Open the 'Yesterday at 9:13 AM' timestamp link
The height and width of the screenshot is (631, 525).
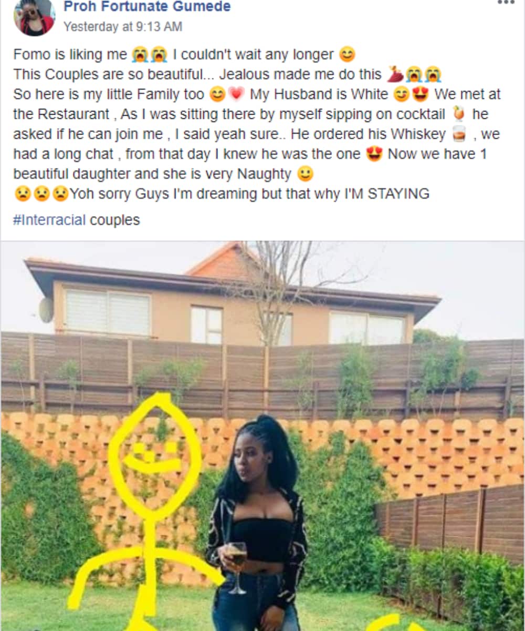(x=123, y=27)
